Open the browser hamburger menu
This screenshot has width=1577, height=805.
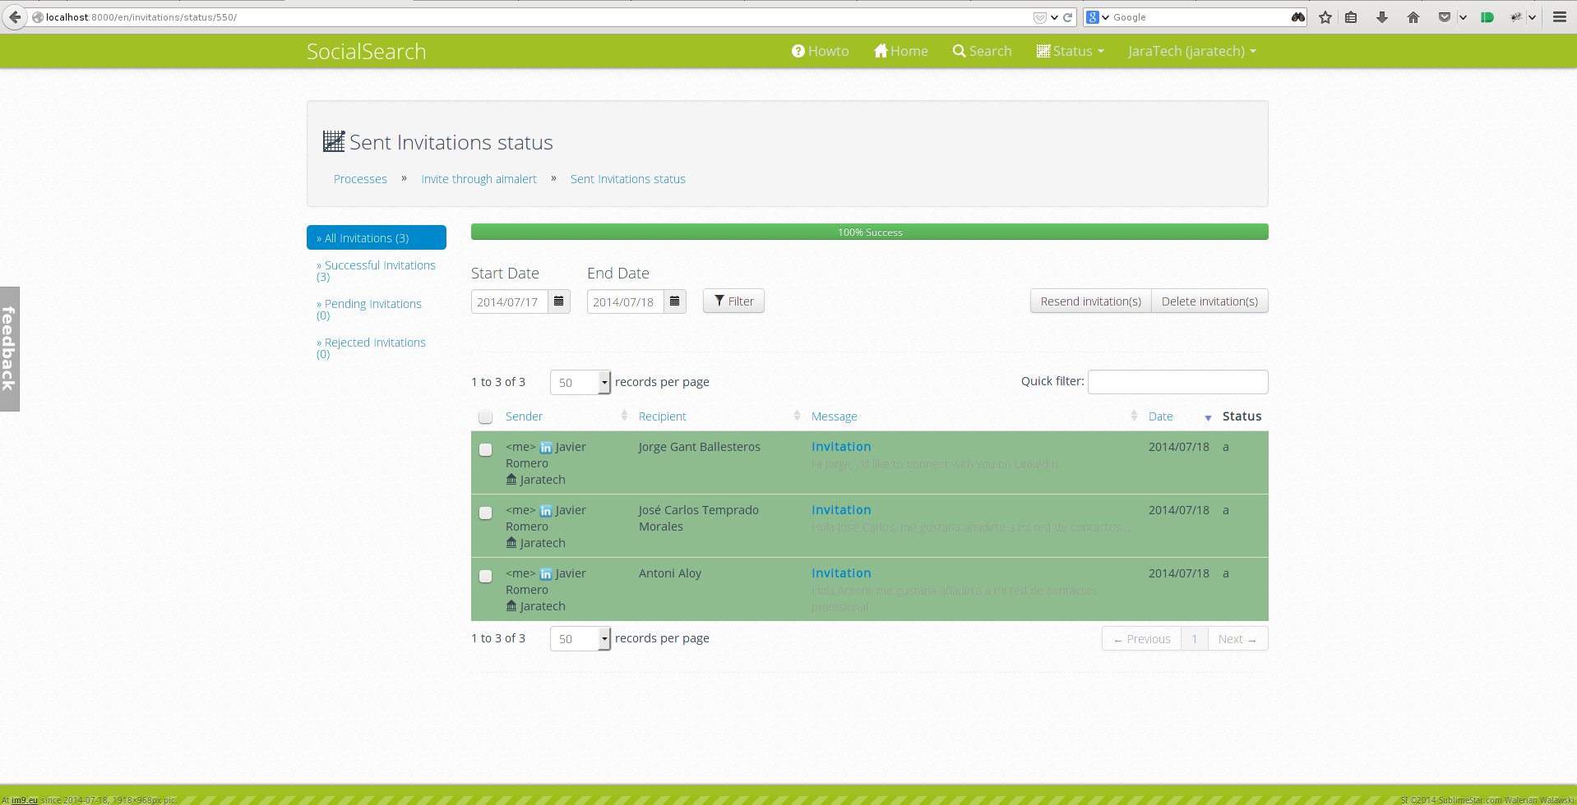coord(1559,17)
